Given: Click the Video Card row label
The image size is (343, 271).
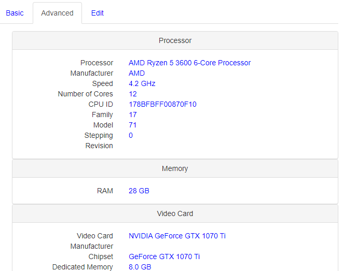Looking at the screenshot, I should [95, 236].
